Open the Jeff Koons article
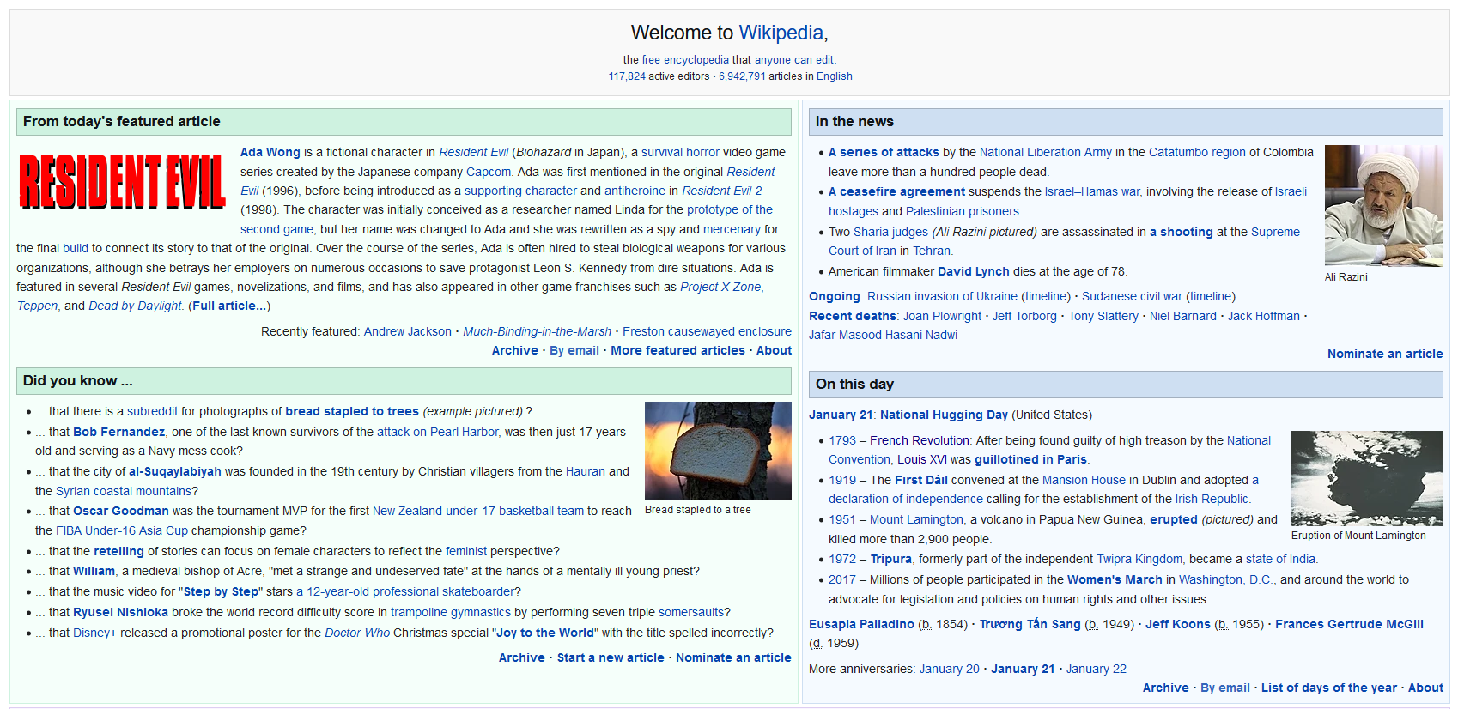Screen dimensions: 1458x709 (x=1177, y=624)
